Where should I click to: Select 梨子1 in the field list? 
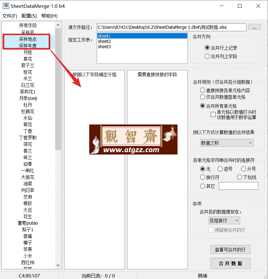pyautogui.click(x=28, y=230)
